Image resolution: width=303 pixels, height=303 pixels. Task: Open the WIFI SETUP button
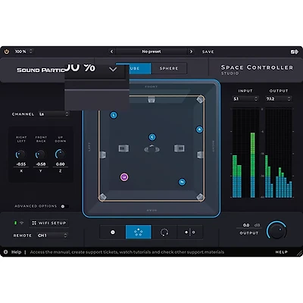(x=49, y=223)
